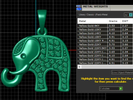Select the Yellow Gold:9KY row
The width and height of the screenshot is (133, 100).
[105, 26]
